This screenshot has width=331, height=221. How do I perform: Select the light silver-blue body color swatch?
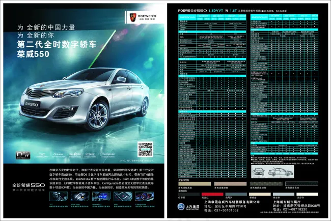(284, 194)
